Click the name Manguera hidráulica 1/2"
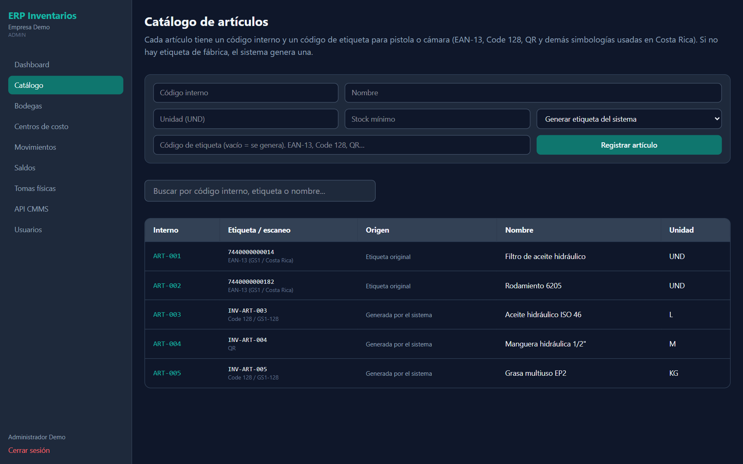The height and width of the screenshot is (464, 743). tap(545, 344)
